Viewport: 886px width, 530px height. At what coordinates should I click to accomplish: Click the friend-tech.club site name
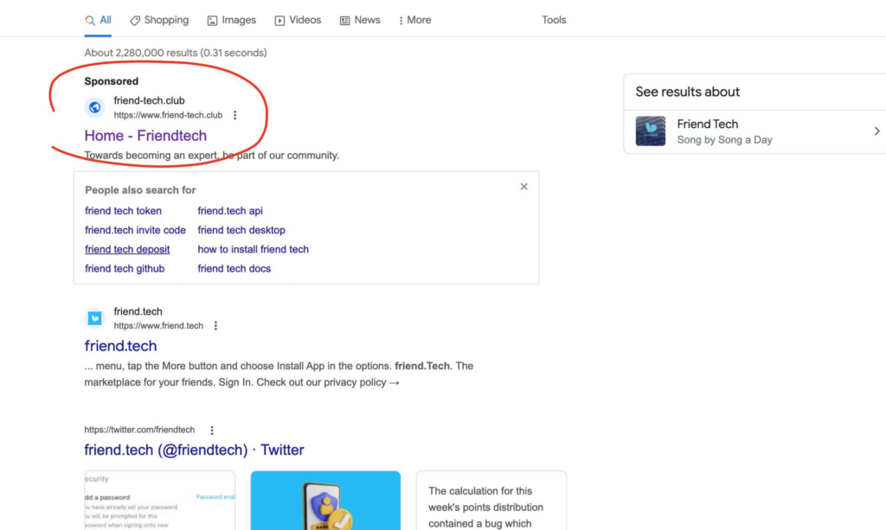(149, 100)
